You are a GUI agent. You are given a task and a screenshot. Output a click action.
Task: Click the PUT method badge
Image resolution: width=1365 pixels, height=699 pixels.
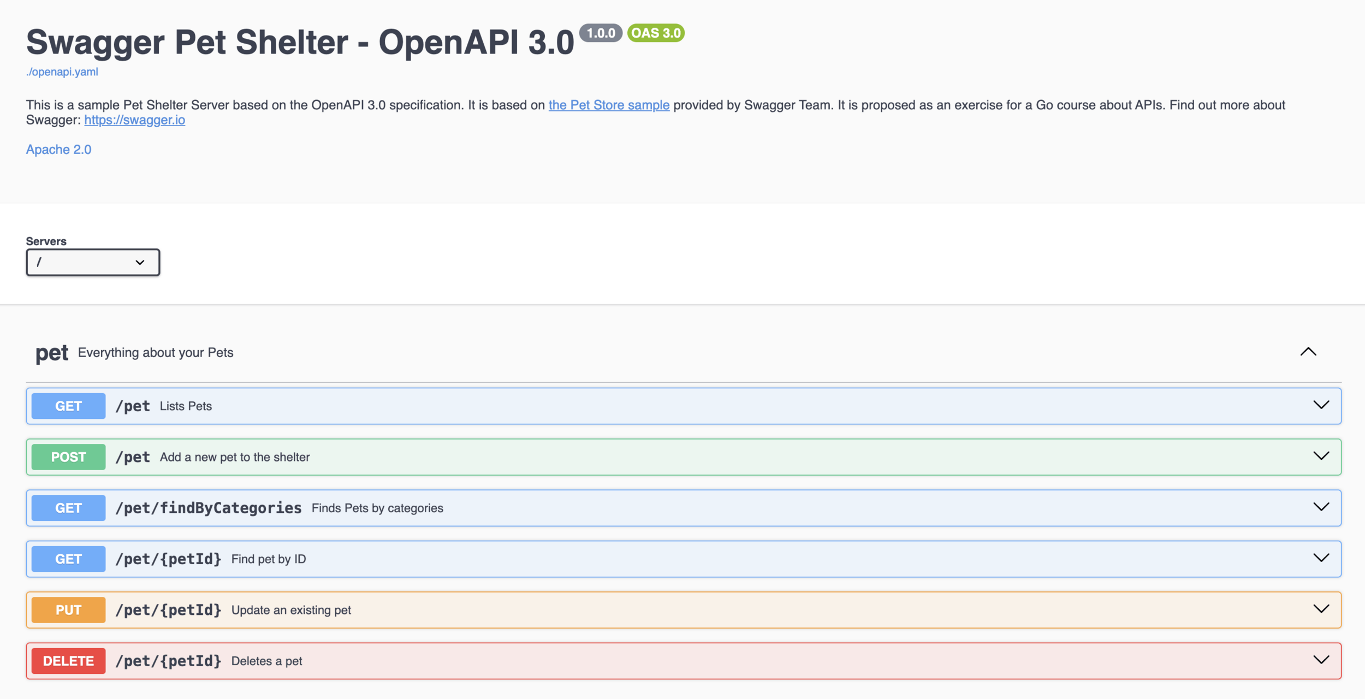tap(68, 610)
